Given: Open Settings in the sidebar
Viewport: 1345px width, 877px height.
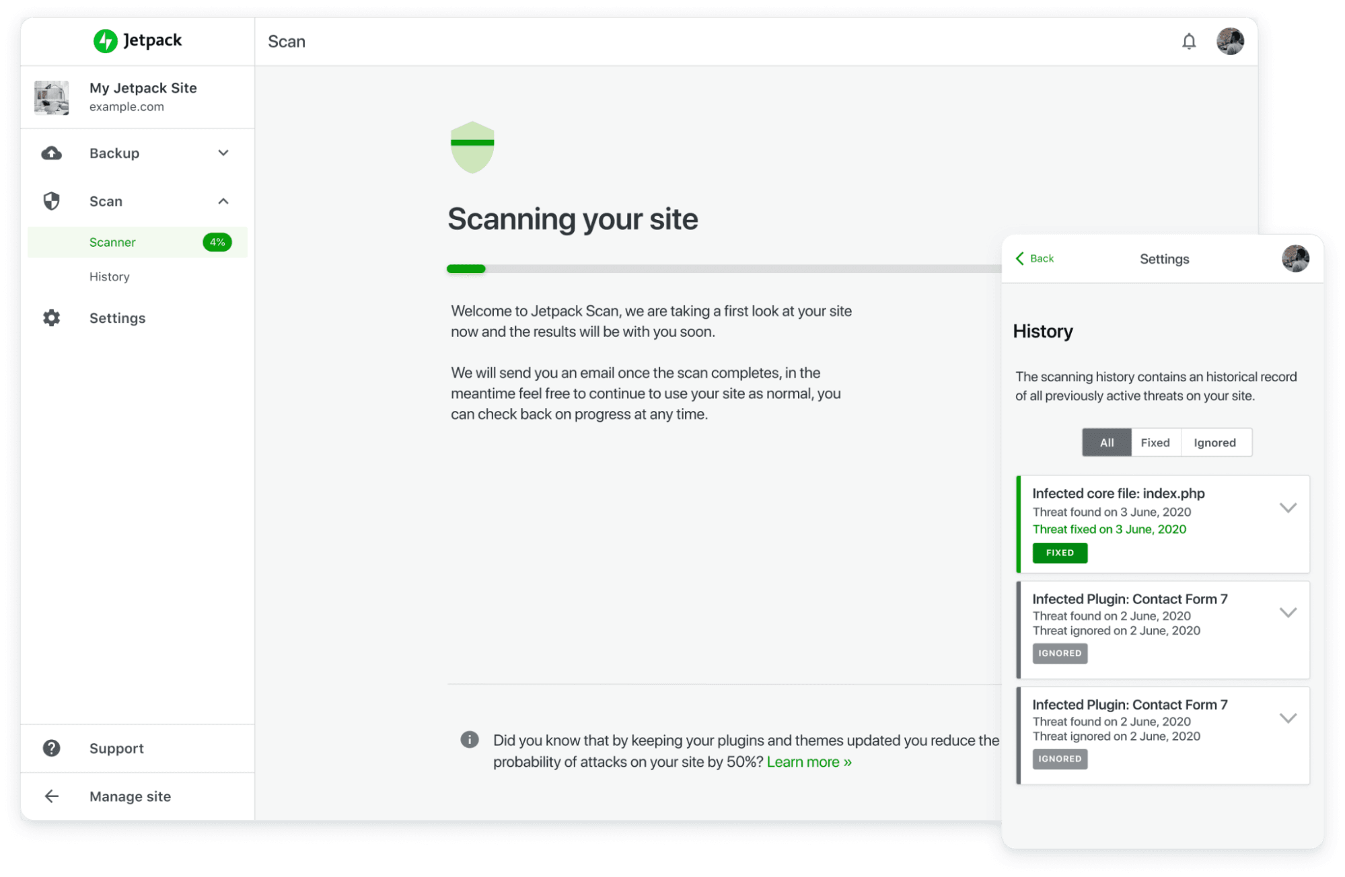Looking at the screenshot, I should point(118,318).
